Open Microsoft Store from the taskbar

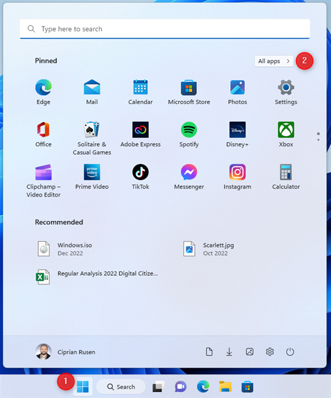247,386
